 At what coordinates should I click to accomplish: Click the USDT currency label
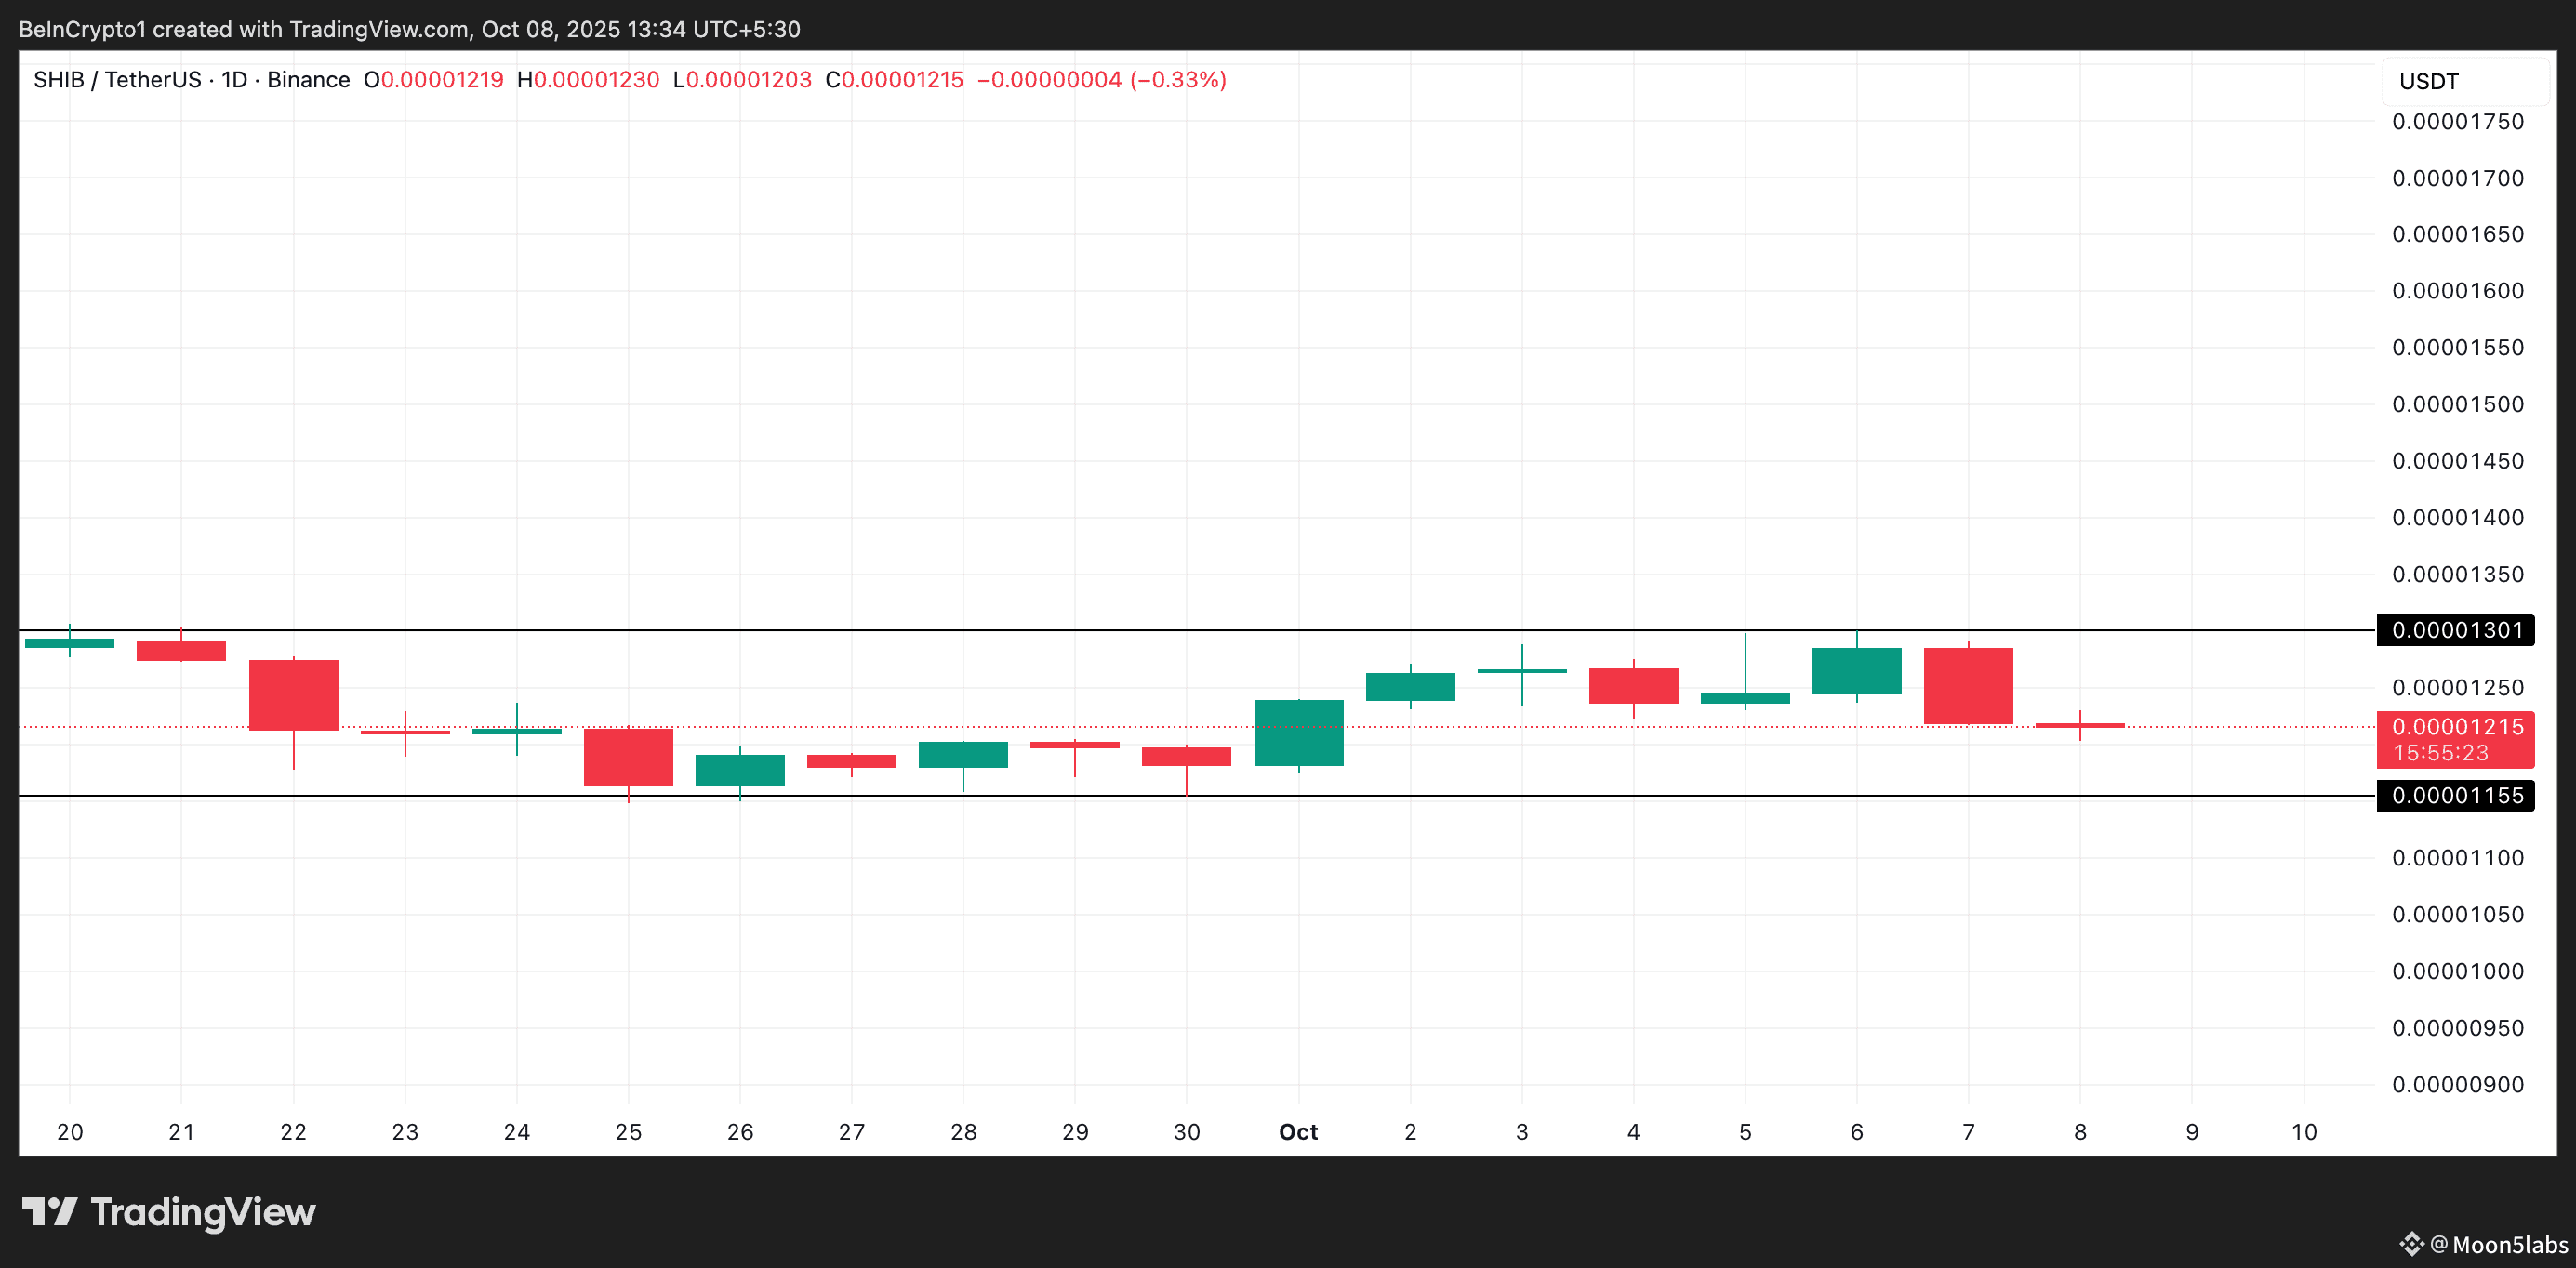(2429, 81)
